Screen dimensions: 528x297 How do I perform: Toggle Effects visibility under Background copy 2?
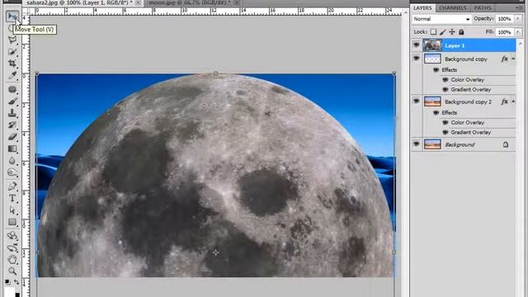[x=436, y=112]
